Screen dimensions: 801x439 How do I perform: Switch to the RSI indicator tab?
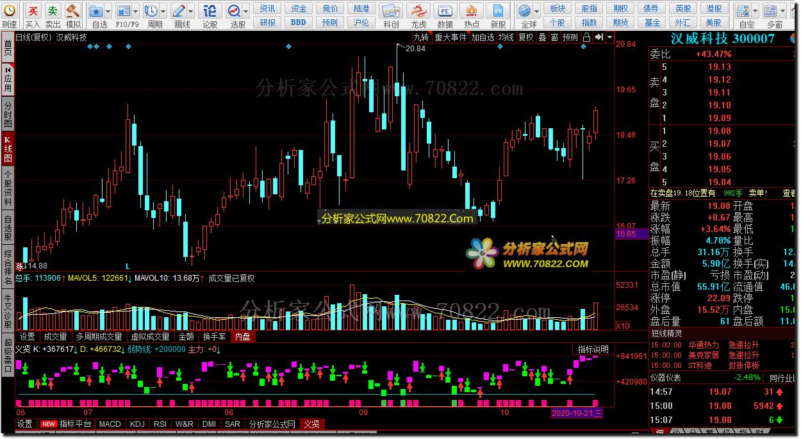pos(160,424)
